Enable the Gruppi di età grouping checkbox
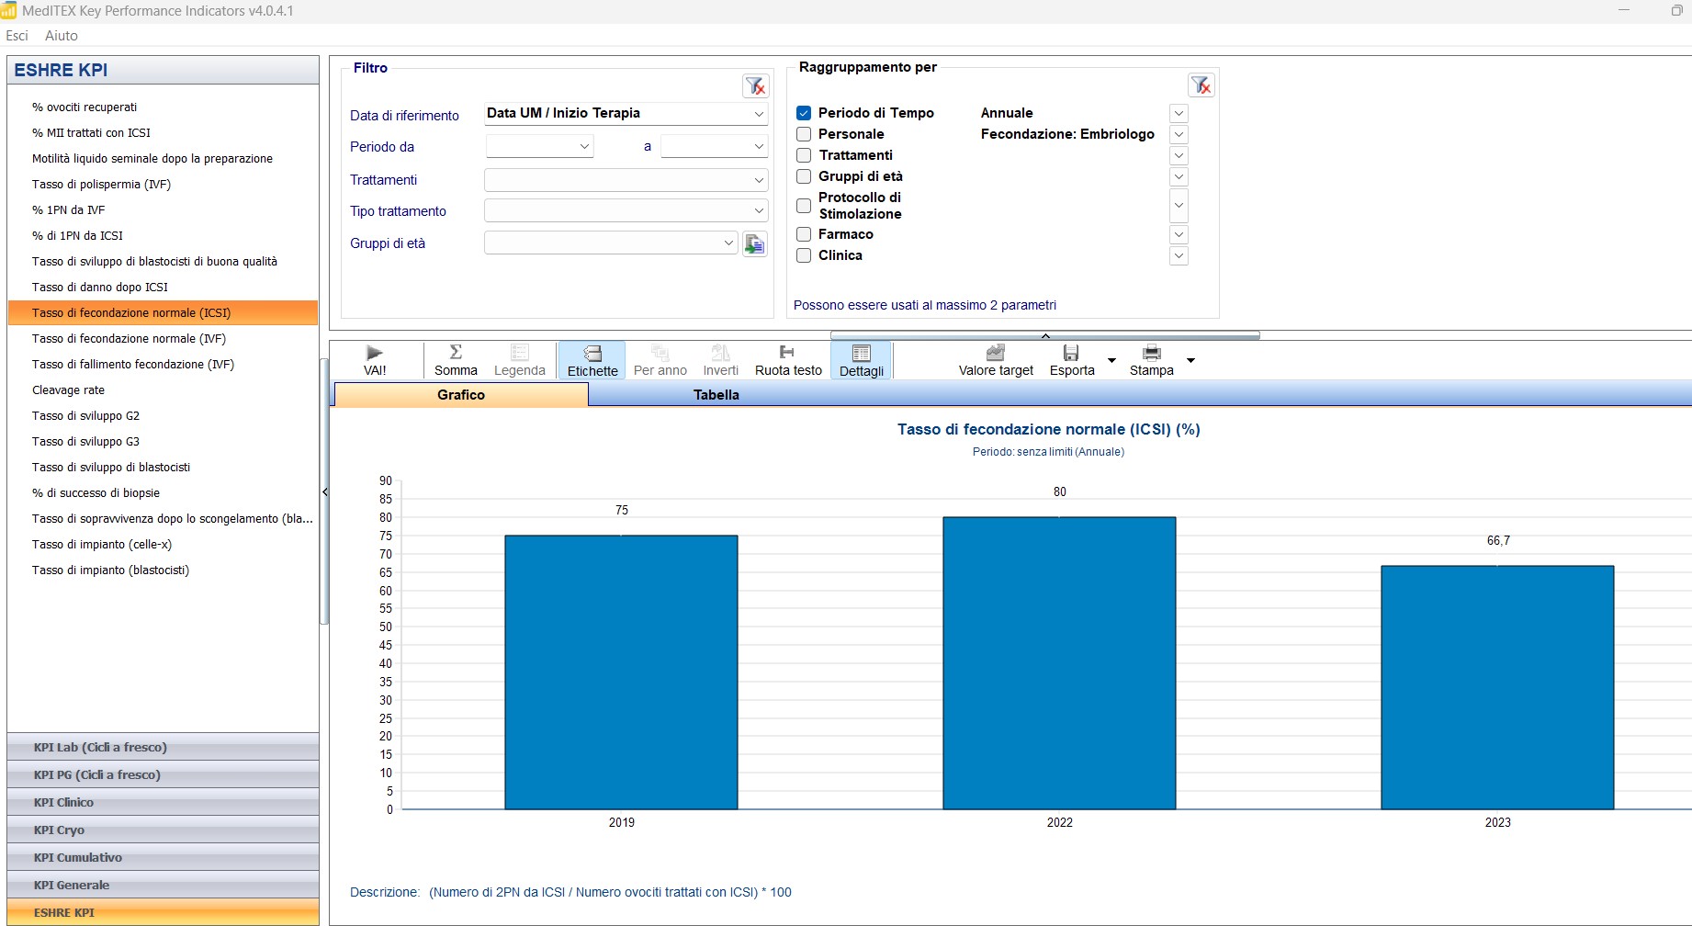Viewport: 1692px width, 926px height. click(804, 176)
